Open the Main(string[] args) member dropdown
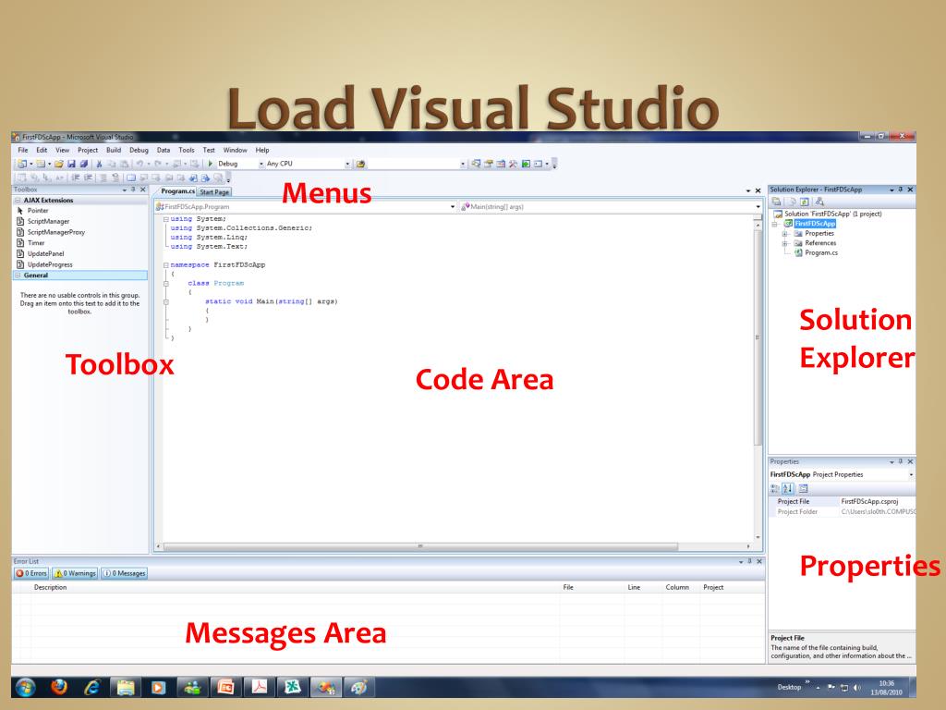 coord(758,207)
